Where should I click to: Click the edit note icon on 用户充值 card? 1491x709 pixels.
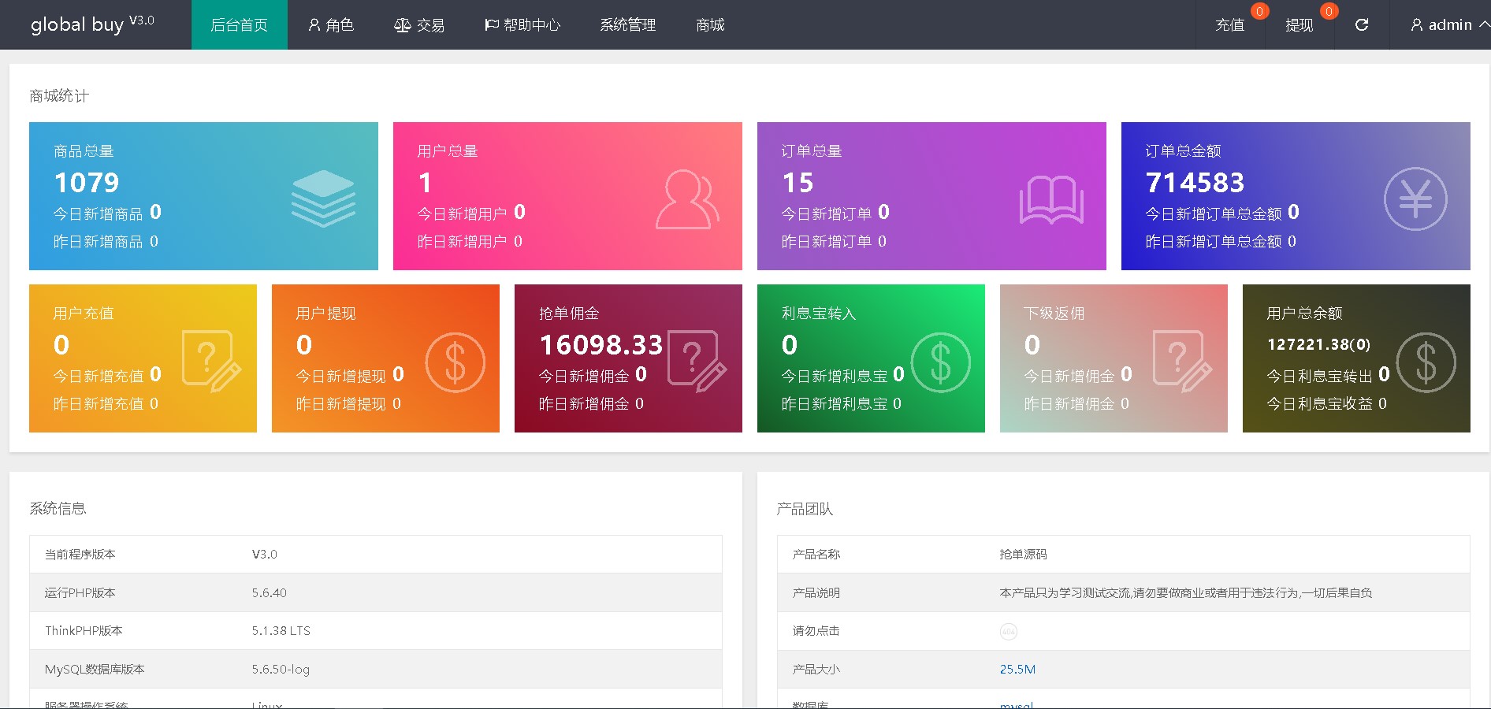tap(210, 362)
